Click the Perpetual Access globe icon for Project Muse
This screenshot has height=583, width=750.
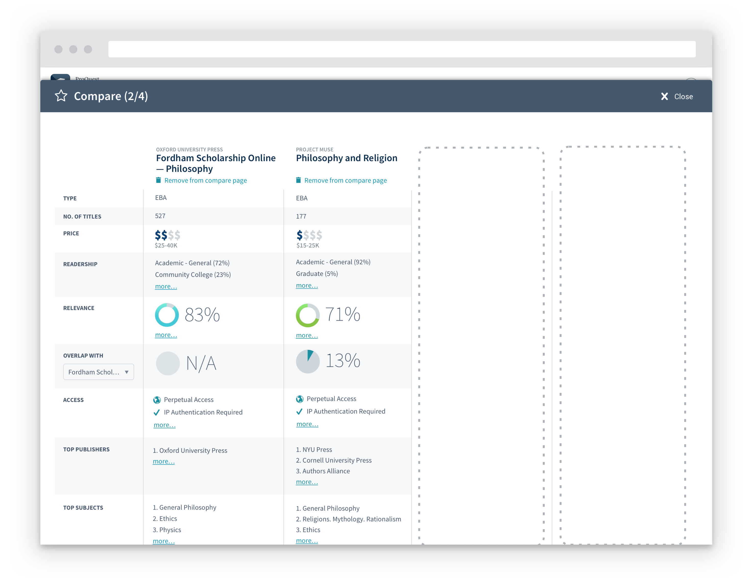click(x=299, y=399)
